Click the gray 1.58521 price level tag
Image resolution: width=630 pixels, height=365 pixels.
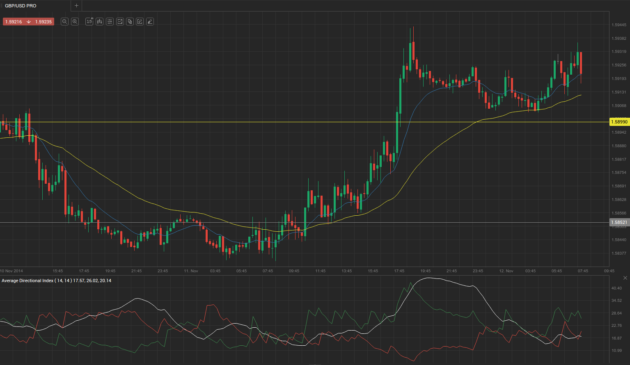pos(619,222)
